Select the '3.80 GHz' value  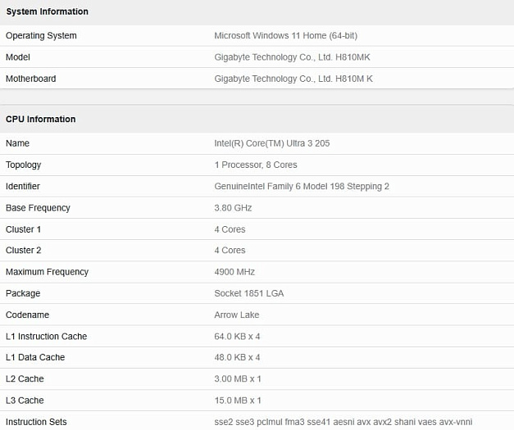coord(233,208)
